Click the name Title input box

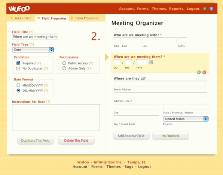117,40
